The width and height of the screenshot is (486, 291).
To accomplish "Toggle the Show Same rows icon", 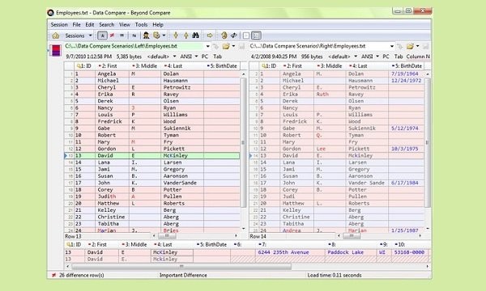I will (x=122, y=36).
